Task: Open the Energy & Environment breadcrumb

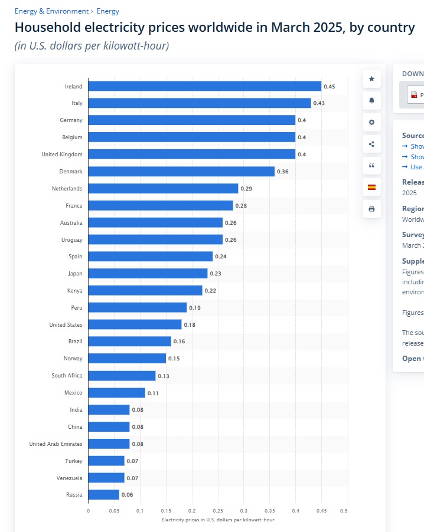Action: click(x=51, y=11)
